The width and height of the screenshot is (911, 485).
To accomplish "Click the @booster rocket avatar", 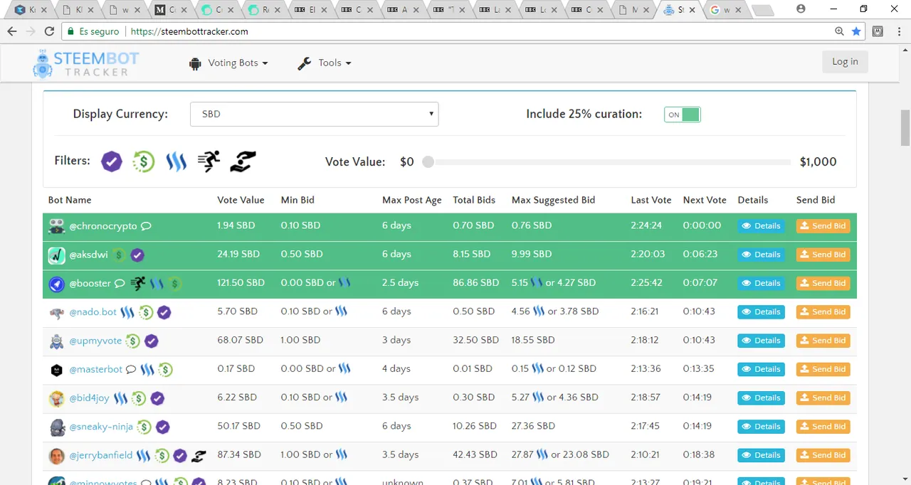I will (x=57, y=283).
